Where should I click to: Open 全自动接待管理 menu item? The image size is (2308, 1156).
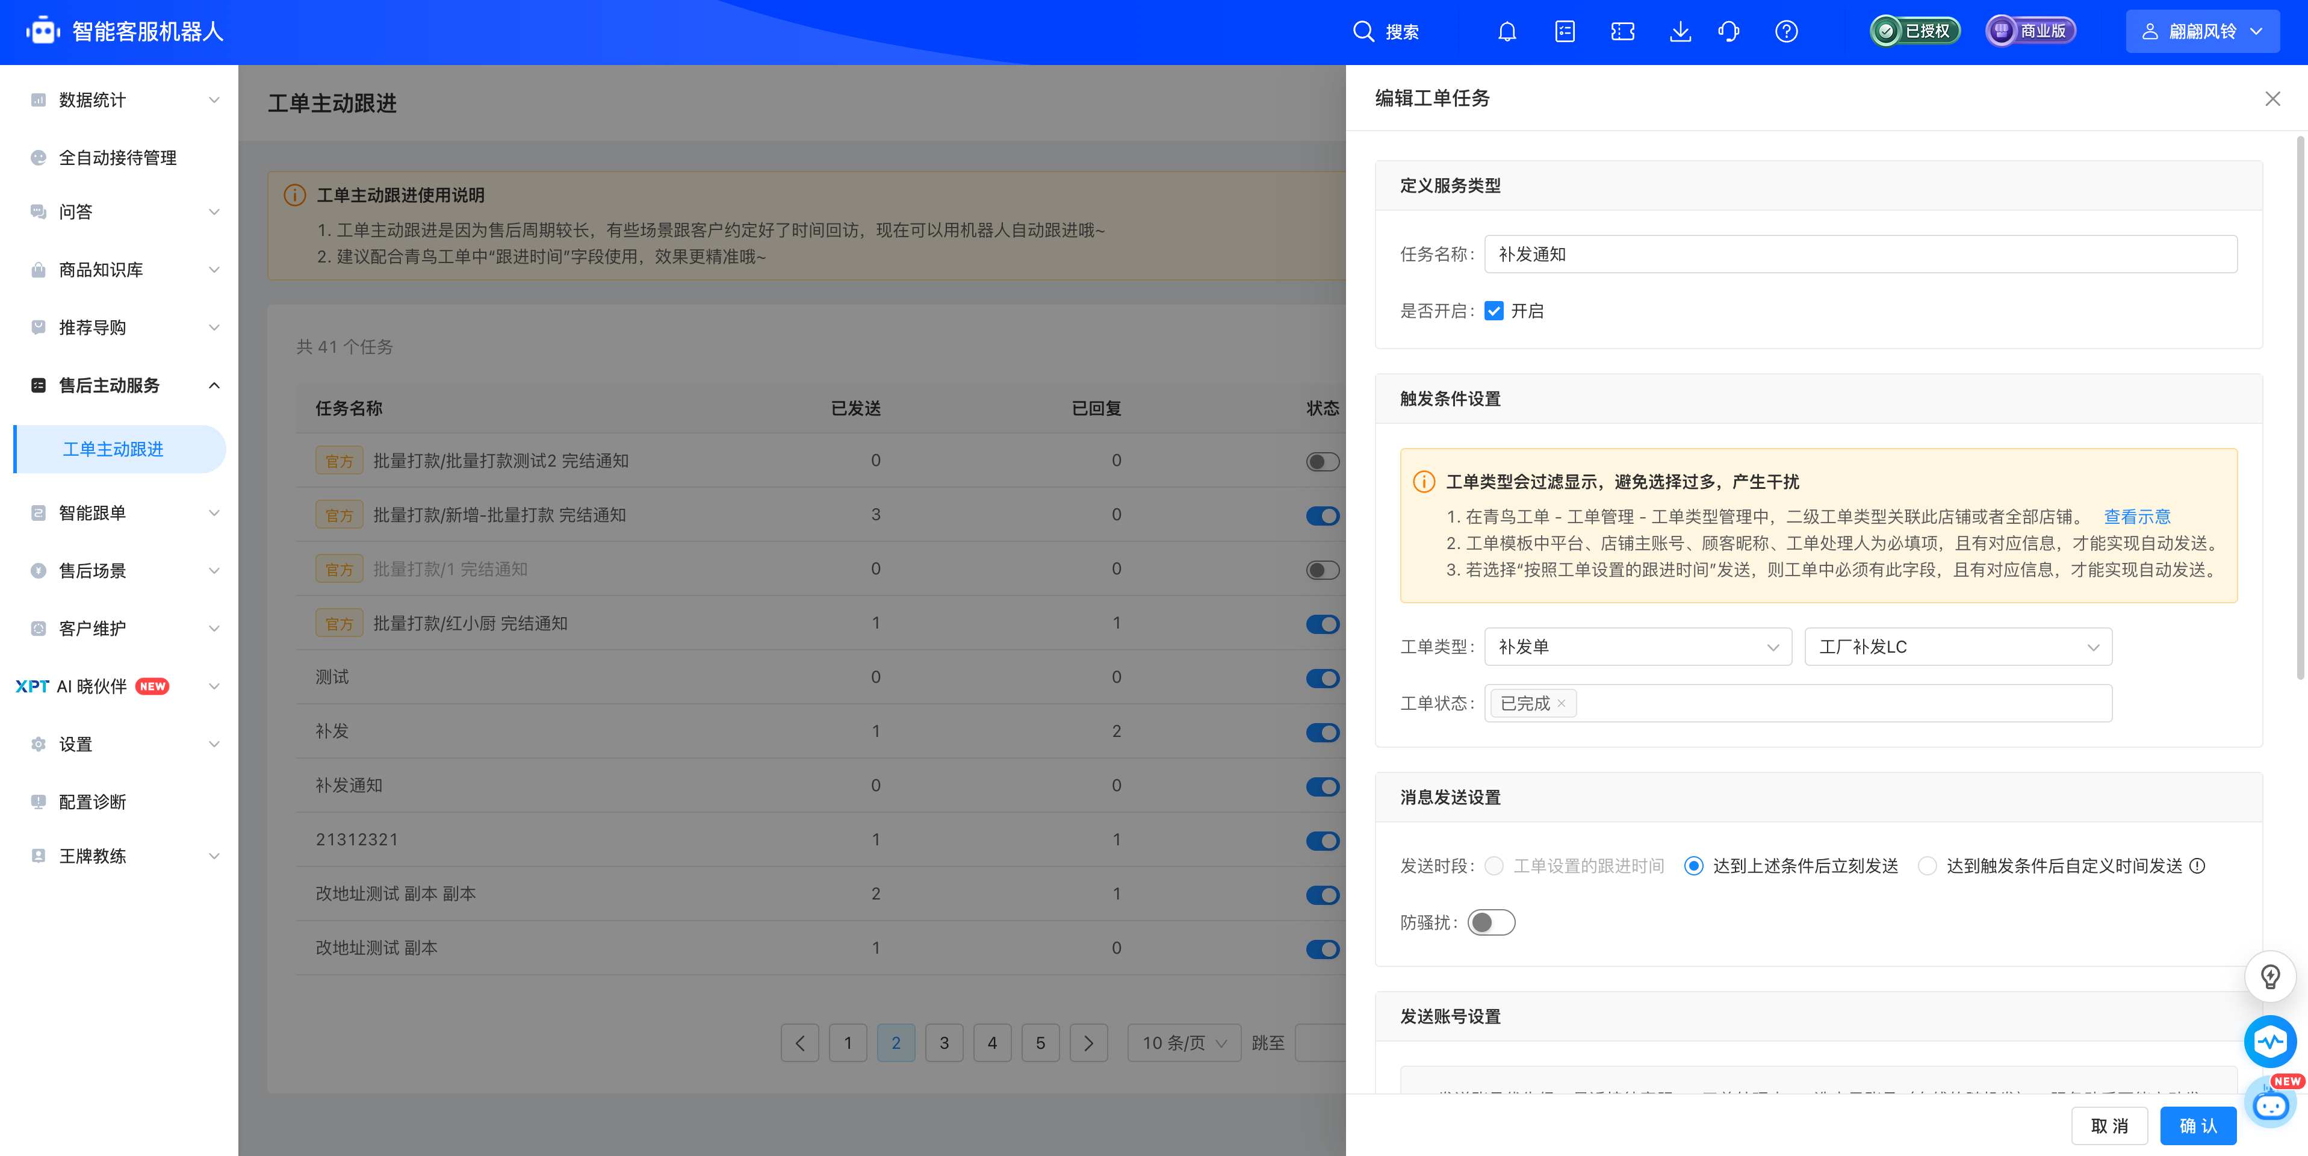click(x=119, y=158)
